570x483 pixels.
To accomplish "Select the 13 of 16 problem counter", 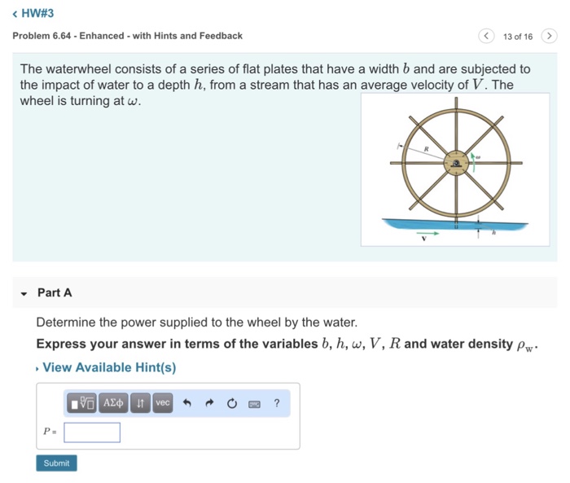I will 518,37.
